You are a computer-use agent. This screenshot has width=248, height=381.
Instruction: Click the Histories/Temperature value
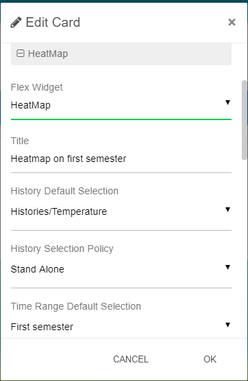59,211
